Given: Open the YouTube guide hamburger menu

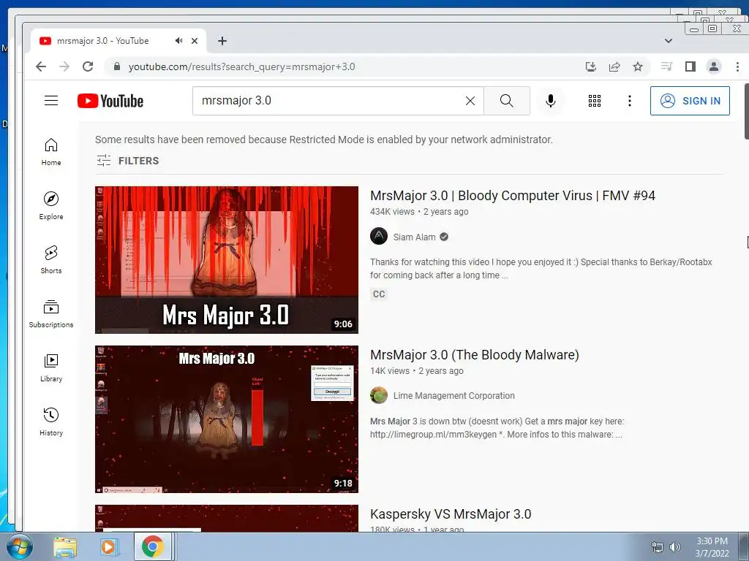Looking at the screenshot, I should point(51,101).
